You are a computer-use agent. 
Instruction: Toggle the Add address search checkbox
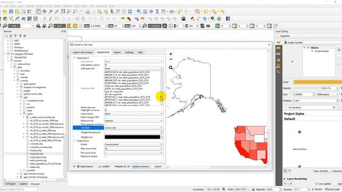pyautogui.click(x=106, y=65)
